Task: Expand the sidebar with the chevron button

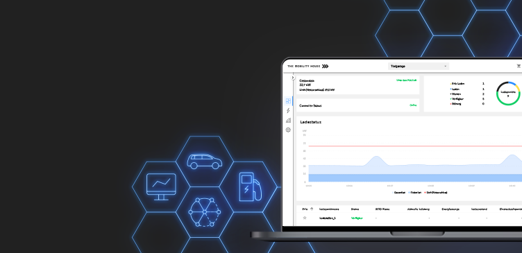Action: coord(293,78)
